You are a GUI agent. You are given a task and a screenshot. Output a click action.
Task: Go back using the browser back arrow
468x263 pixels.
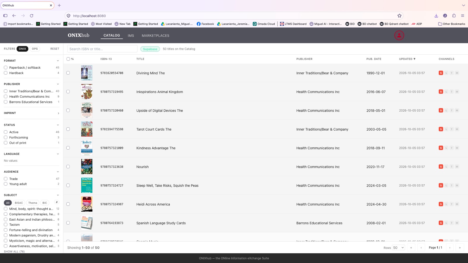14,16
